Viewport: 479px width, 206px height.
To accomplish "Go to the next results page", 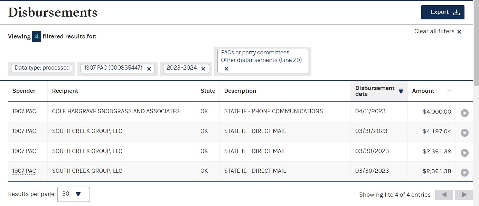I will click(464, 195).
